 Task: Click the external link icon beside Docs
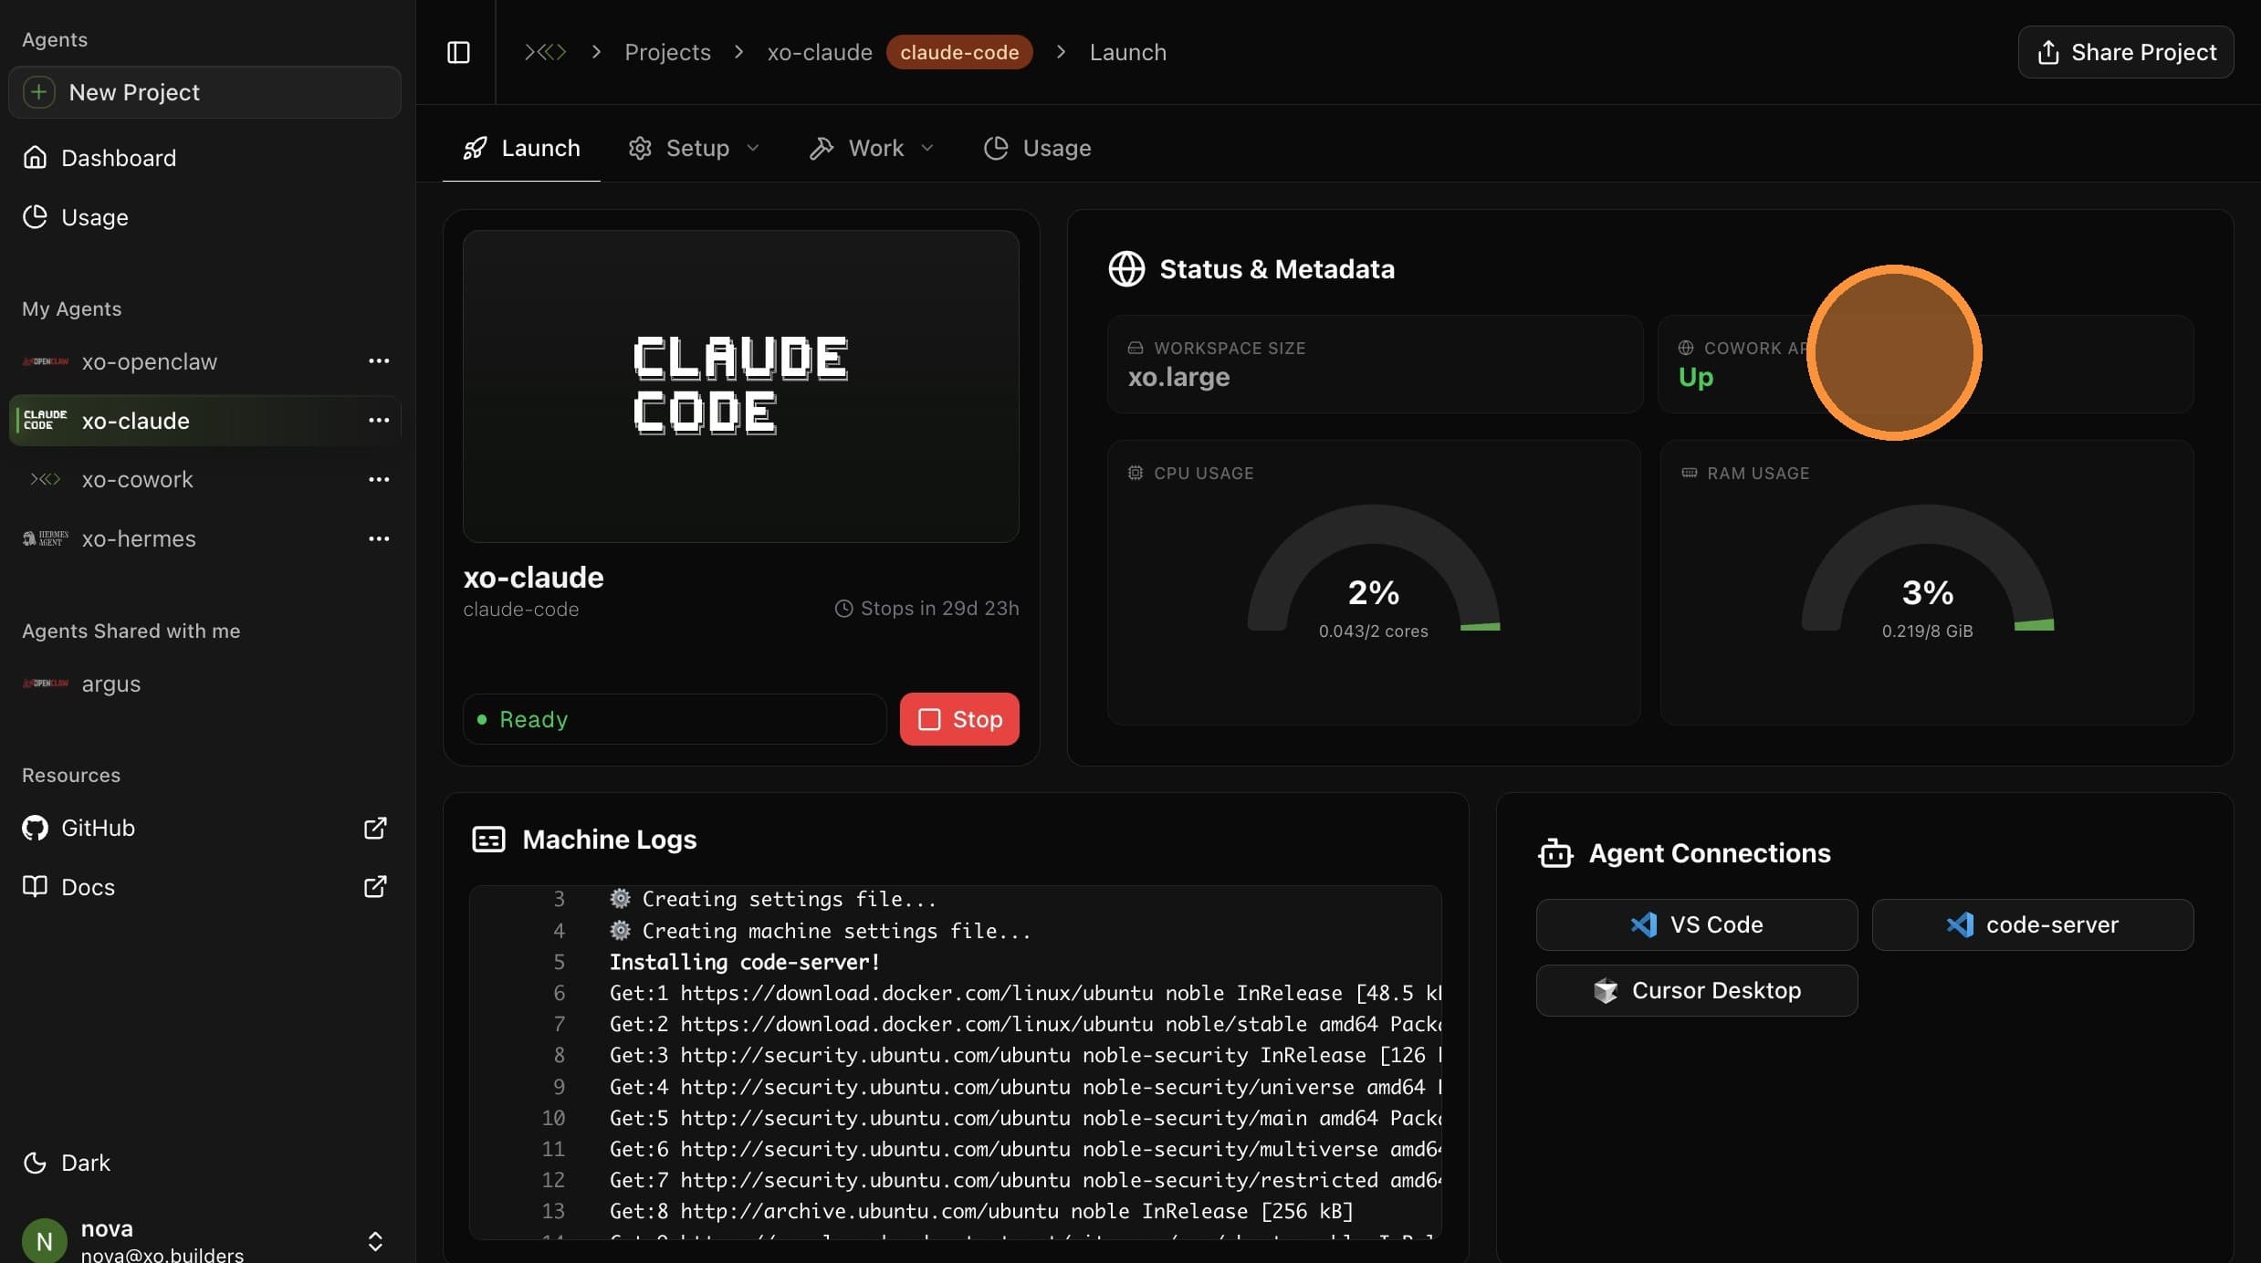(375, 887)
